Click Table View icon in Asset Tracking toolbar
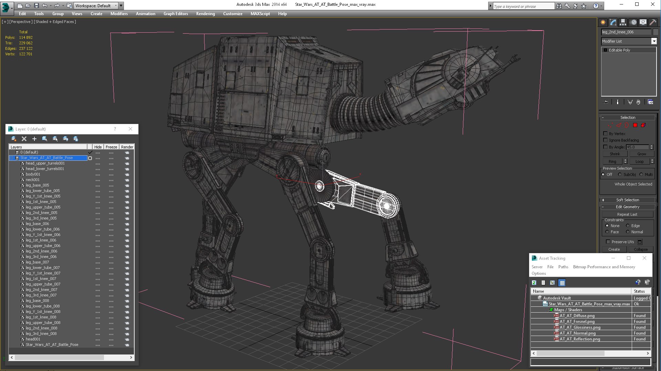This screenshot has height=371, width=661. pos(562,283)
